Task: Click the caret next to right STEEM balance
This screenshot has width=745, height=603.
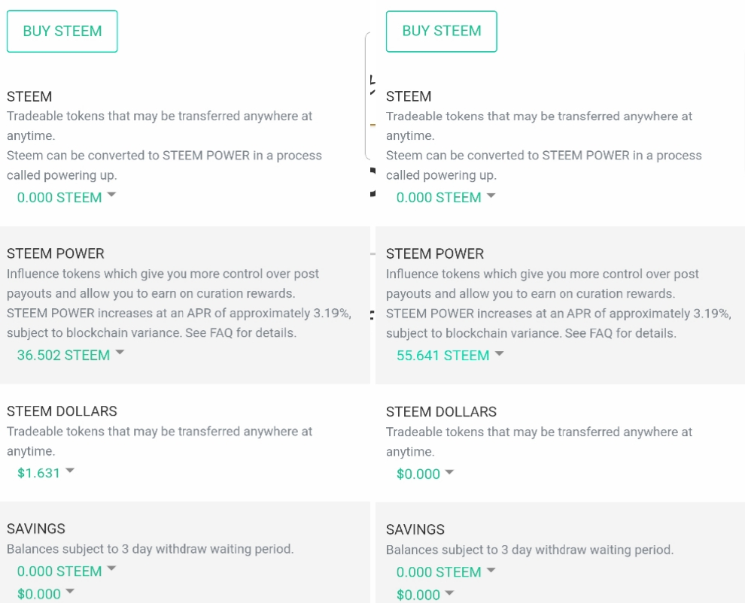Action: pos(491,195)
